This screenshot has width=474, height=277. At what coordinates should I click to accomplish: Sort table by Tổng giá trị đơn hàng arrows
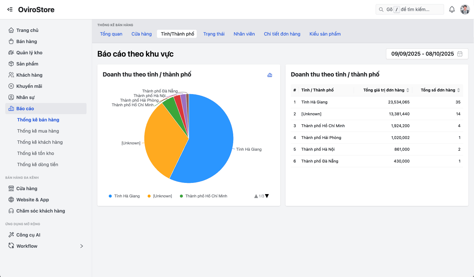click(x=408, y=90)
